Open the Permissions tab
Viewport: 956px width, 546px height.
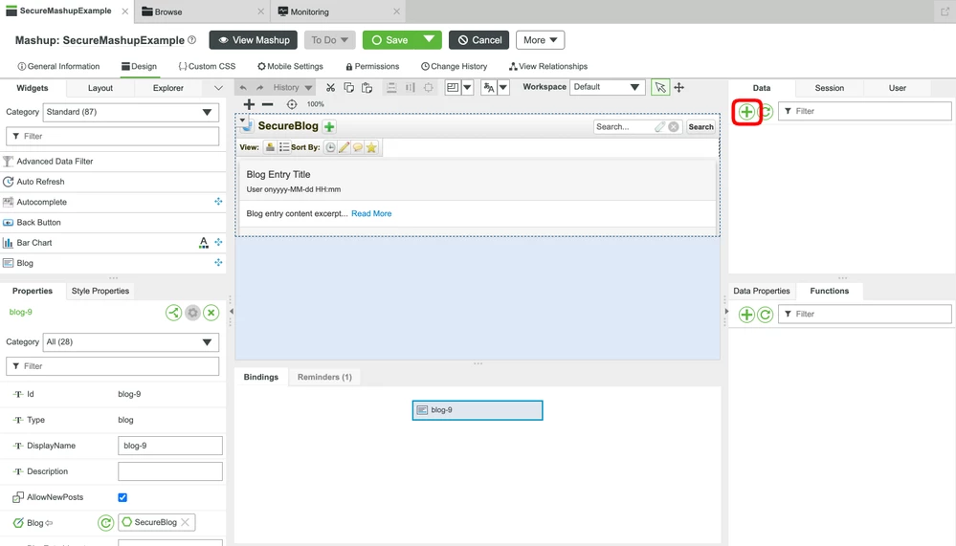[x=372, y=66]
